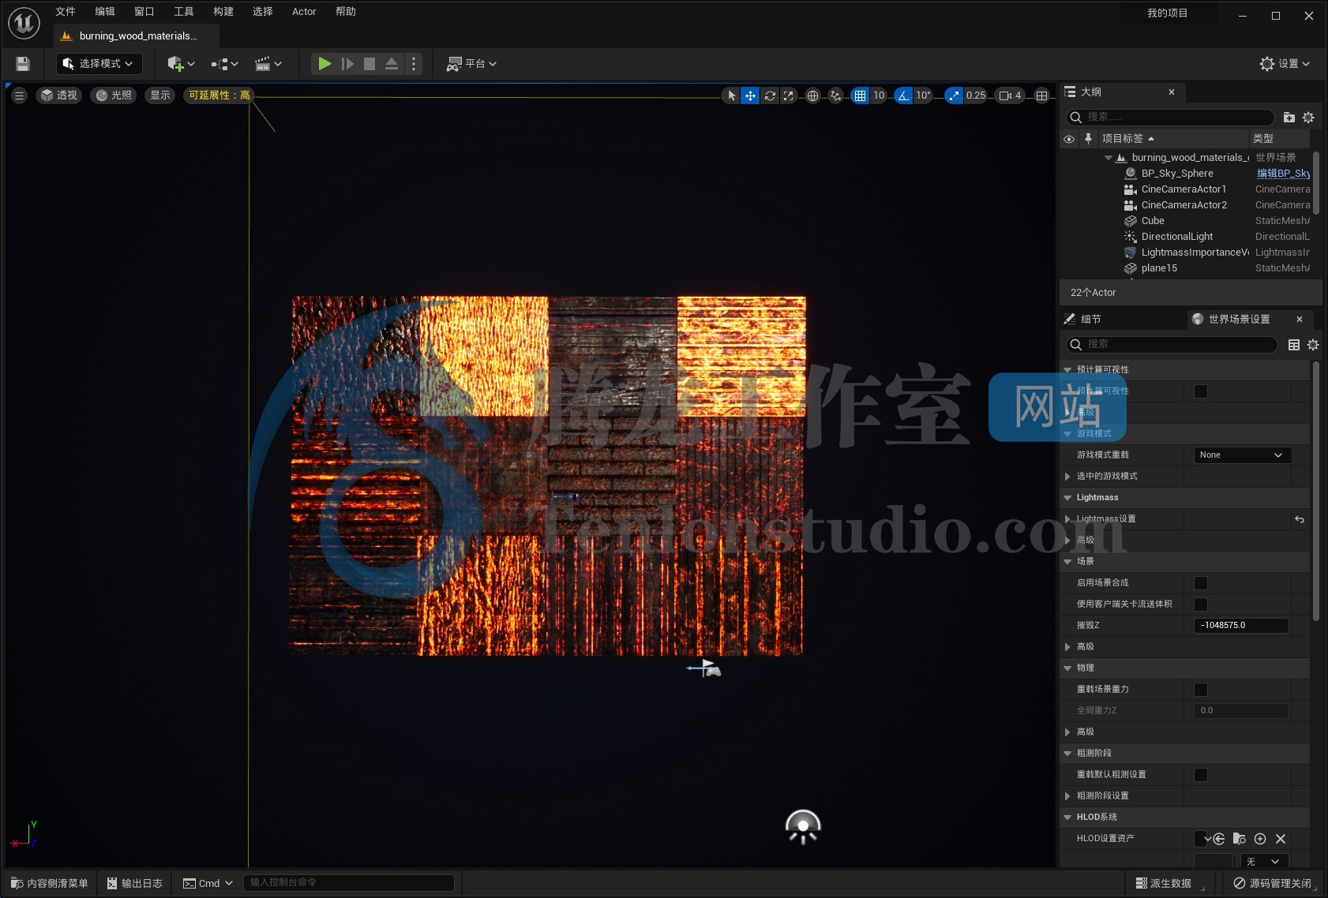Open the Blueprints toolbar dropdown

pos(224,64)
